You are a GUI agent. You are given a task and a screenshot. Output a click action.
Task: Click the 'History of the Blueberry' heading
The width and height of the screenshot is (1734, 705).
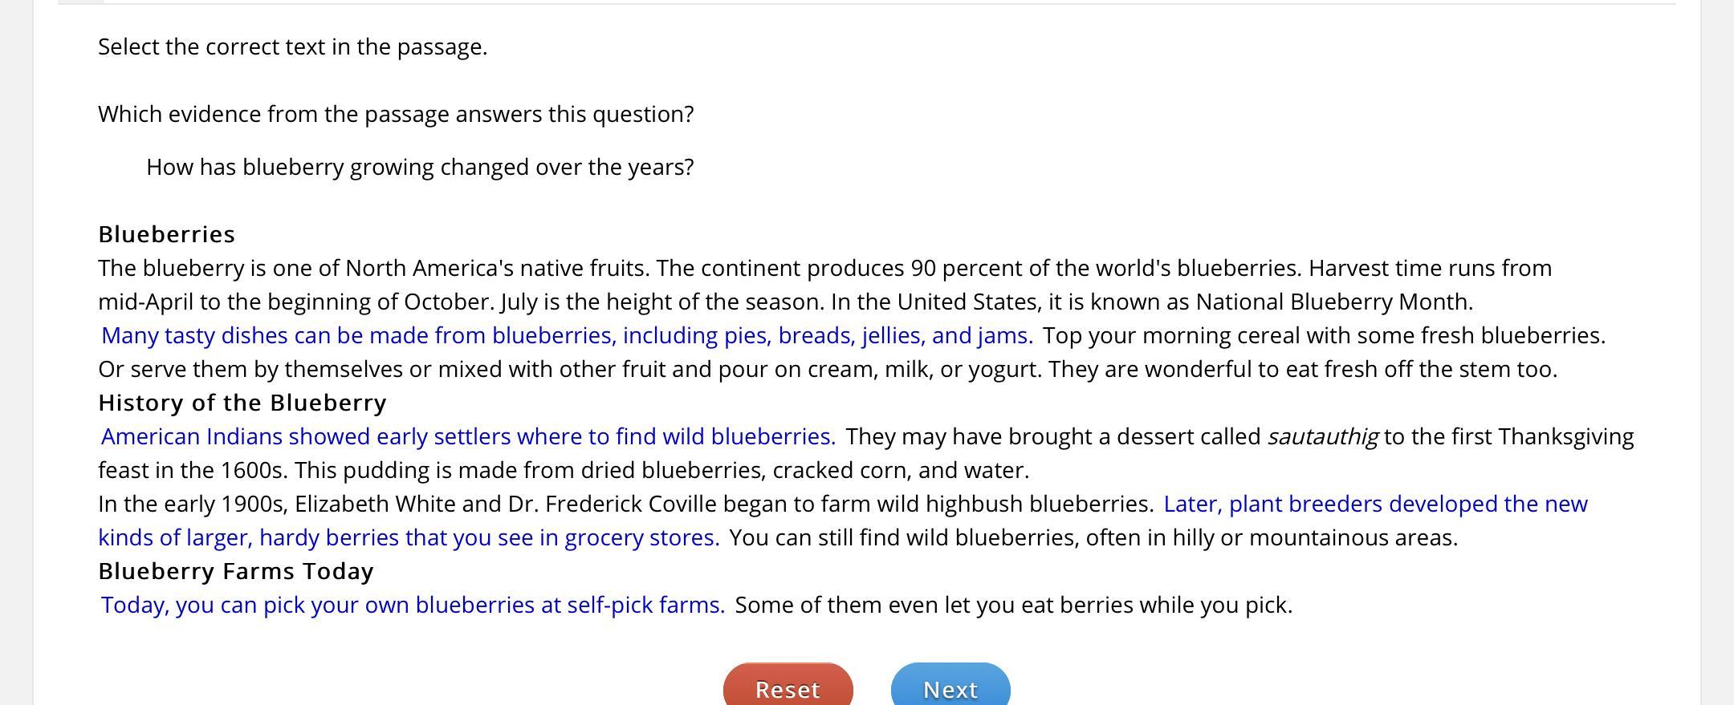click(242, 403)
